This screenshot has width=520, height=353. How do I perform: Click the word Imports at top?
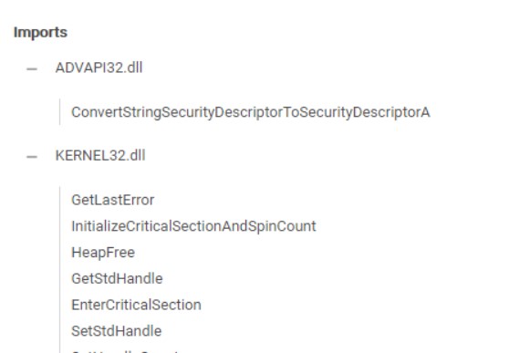pos(40,33)
